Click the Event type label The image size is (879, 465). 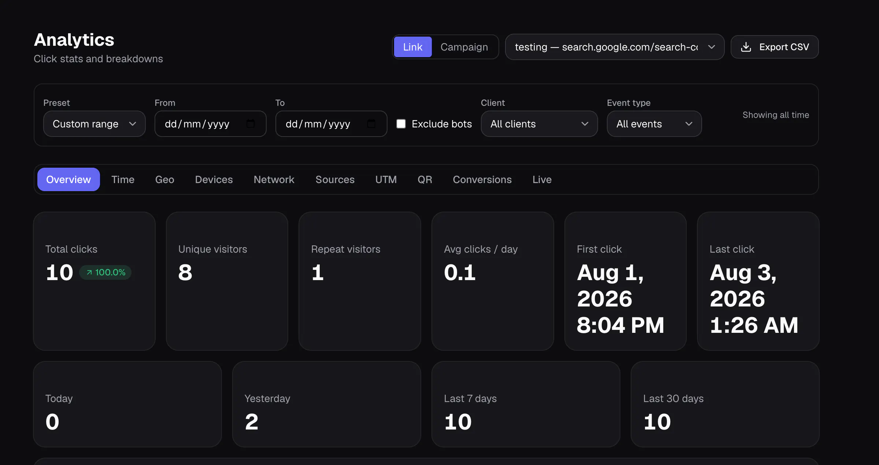tap(628, 103)
